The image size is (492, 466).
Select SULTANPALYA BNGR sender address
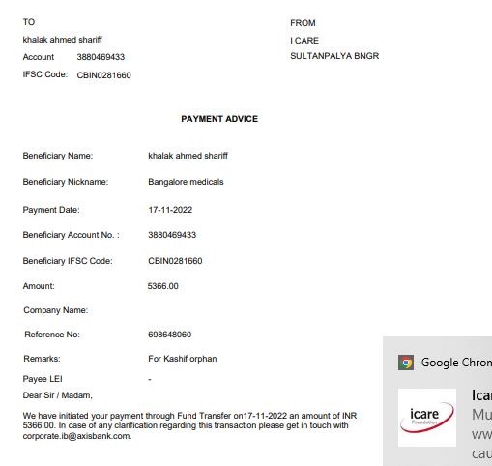pyautogui.click(x=334, y=56)
